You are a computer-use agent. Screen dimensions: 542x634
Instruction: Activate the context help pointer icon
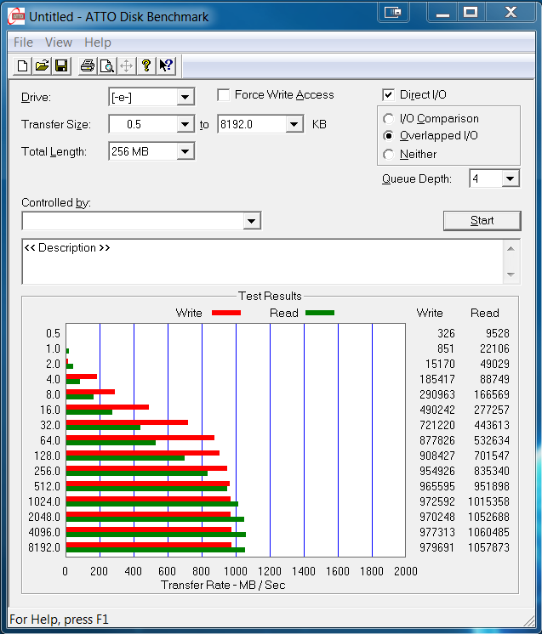tap(165, 65)
